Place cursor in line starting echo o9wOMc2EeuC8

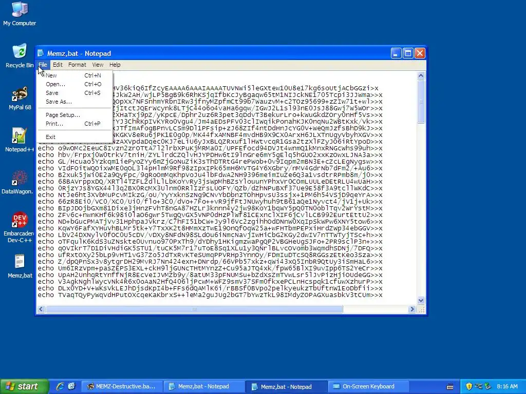coord(210,148)
